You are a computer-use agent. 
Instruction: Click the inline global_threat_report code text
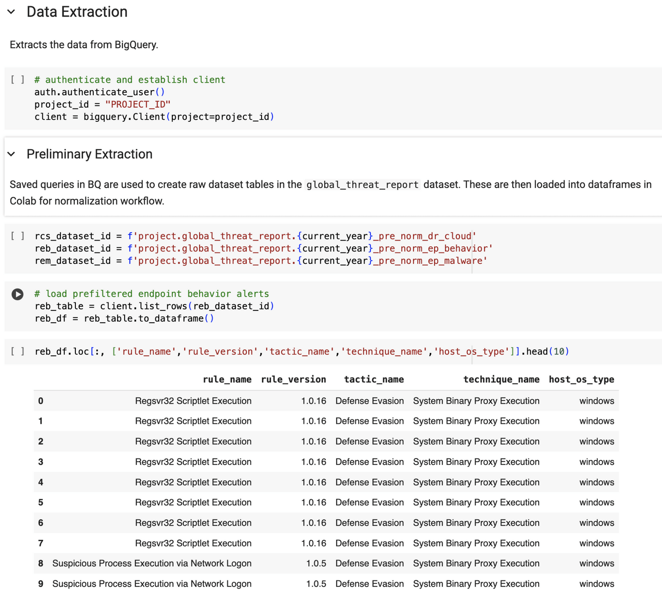pos(362,185)
